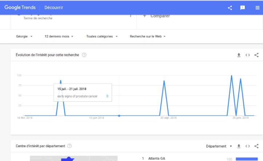Screen dimensions: 263x161
Task: Share the Centre d'intérêt par département card
Action: coord(256,146)
